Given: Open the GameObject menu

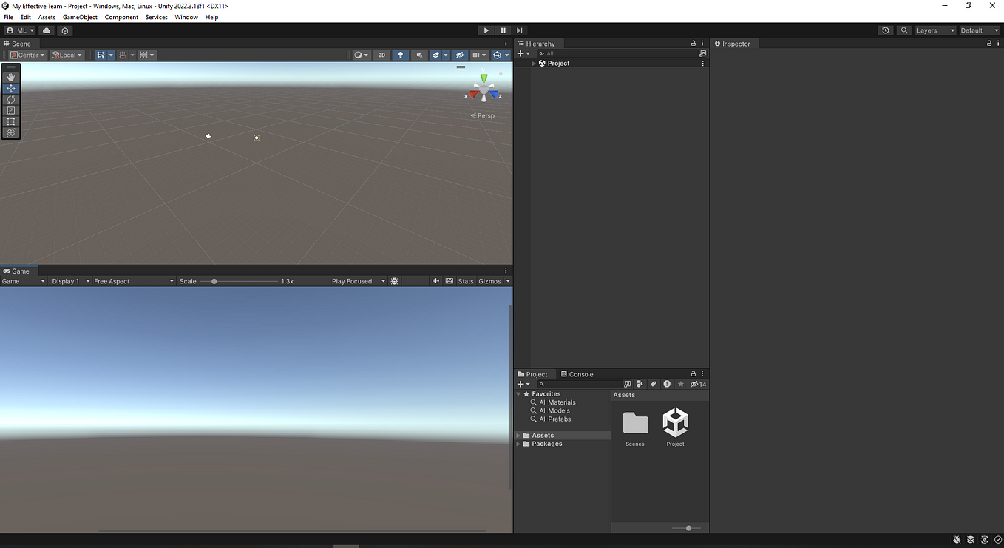Looking at the screenshot, I should pos(80,17).
